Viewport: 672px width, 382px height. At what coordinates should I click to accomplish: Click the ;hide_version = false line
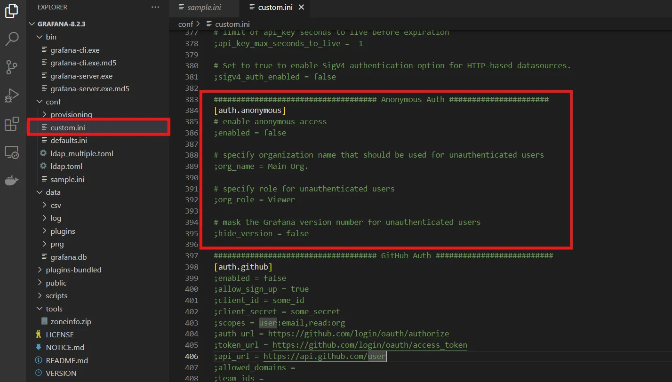pos(261,233)
